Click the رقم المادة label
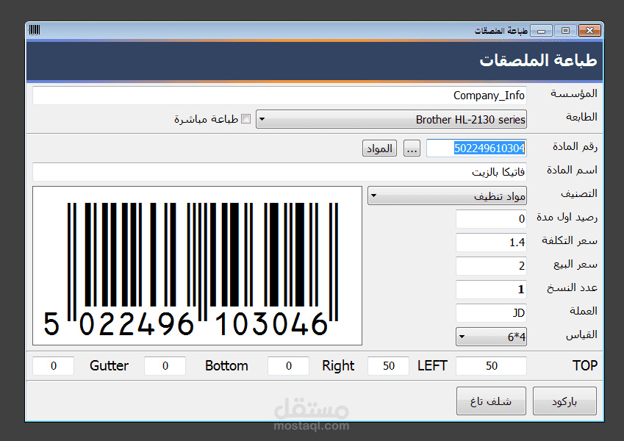This screenshot has height=441, width=624. point(575,147)
